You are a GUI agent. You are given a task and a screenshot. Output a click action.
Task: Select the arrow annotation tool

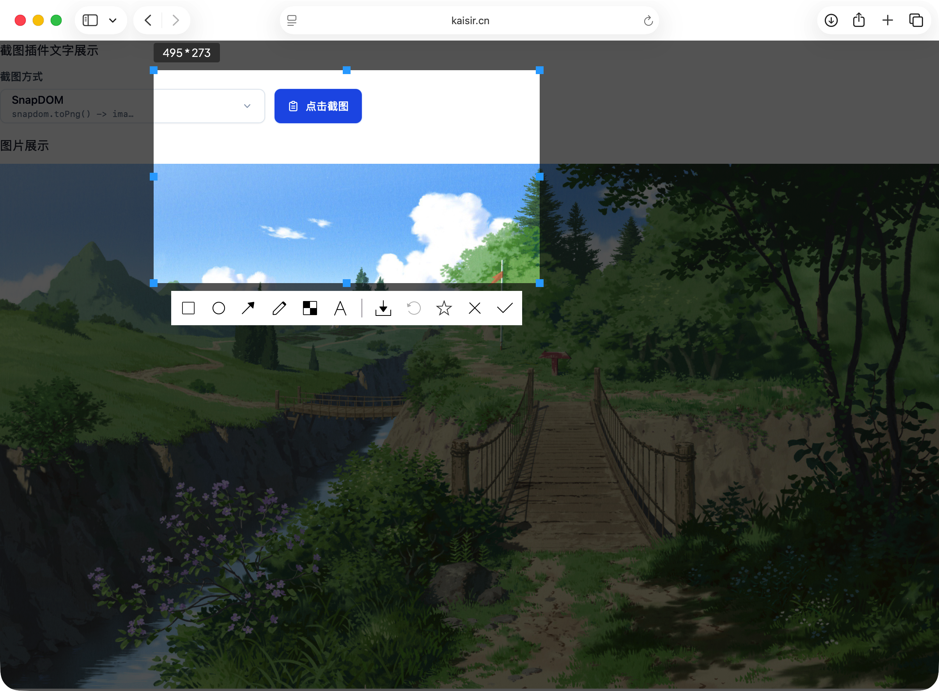pos(248,308)
